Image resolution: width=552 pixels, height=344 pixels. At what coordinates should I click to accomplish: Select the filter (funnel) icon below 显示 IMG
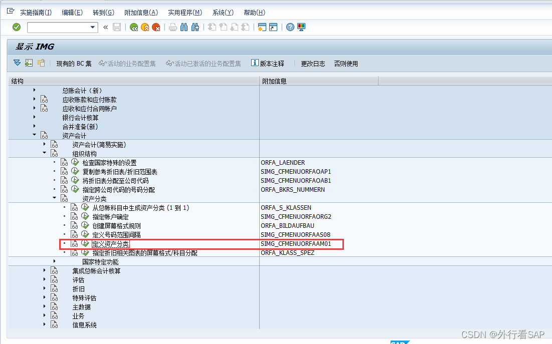pos(17,63)
